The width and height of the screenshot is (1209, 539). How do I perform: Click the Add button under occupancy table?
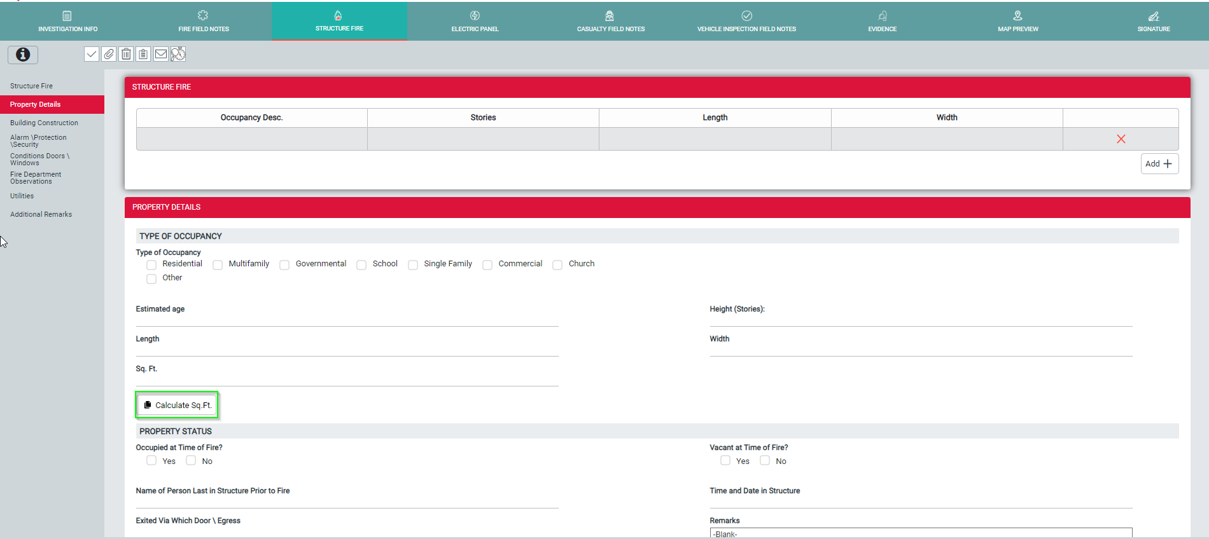1159,164
